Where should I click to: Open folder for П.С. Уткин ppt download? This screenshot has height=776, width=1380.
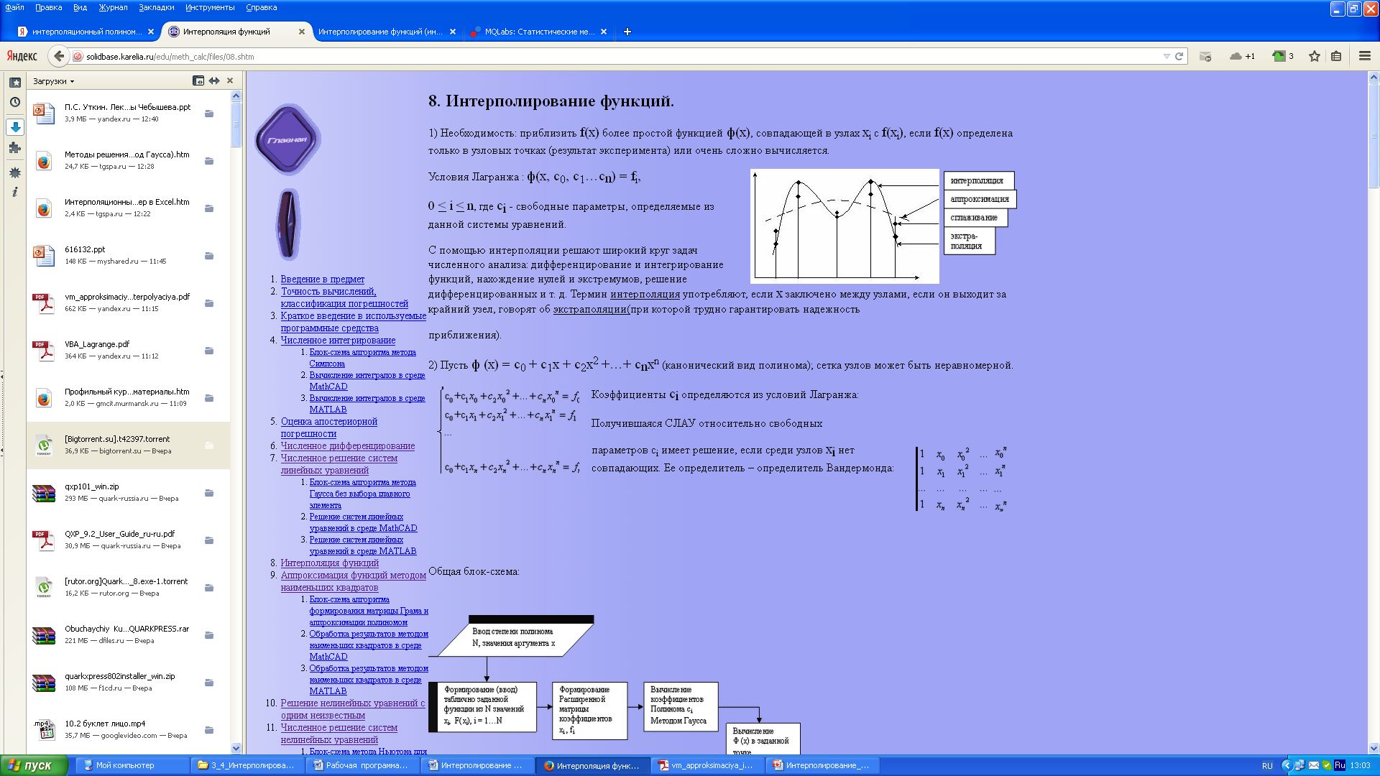click(209, 114)
